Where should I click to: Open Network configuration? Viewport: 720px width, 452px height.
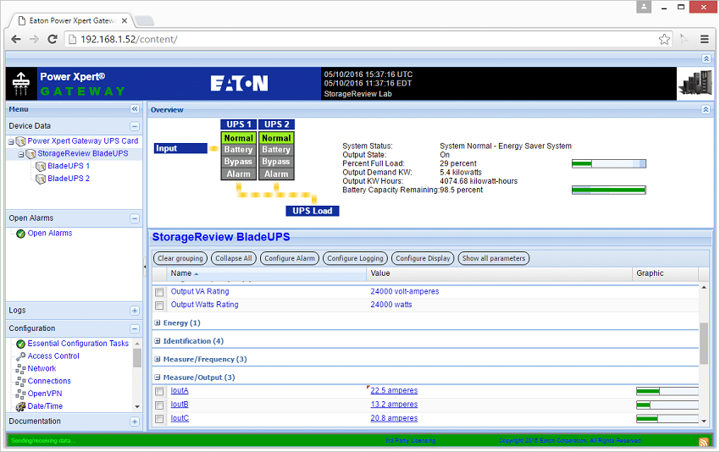tap(42, 368)
